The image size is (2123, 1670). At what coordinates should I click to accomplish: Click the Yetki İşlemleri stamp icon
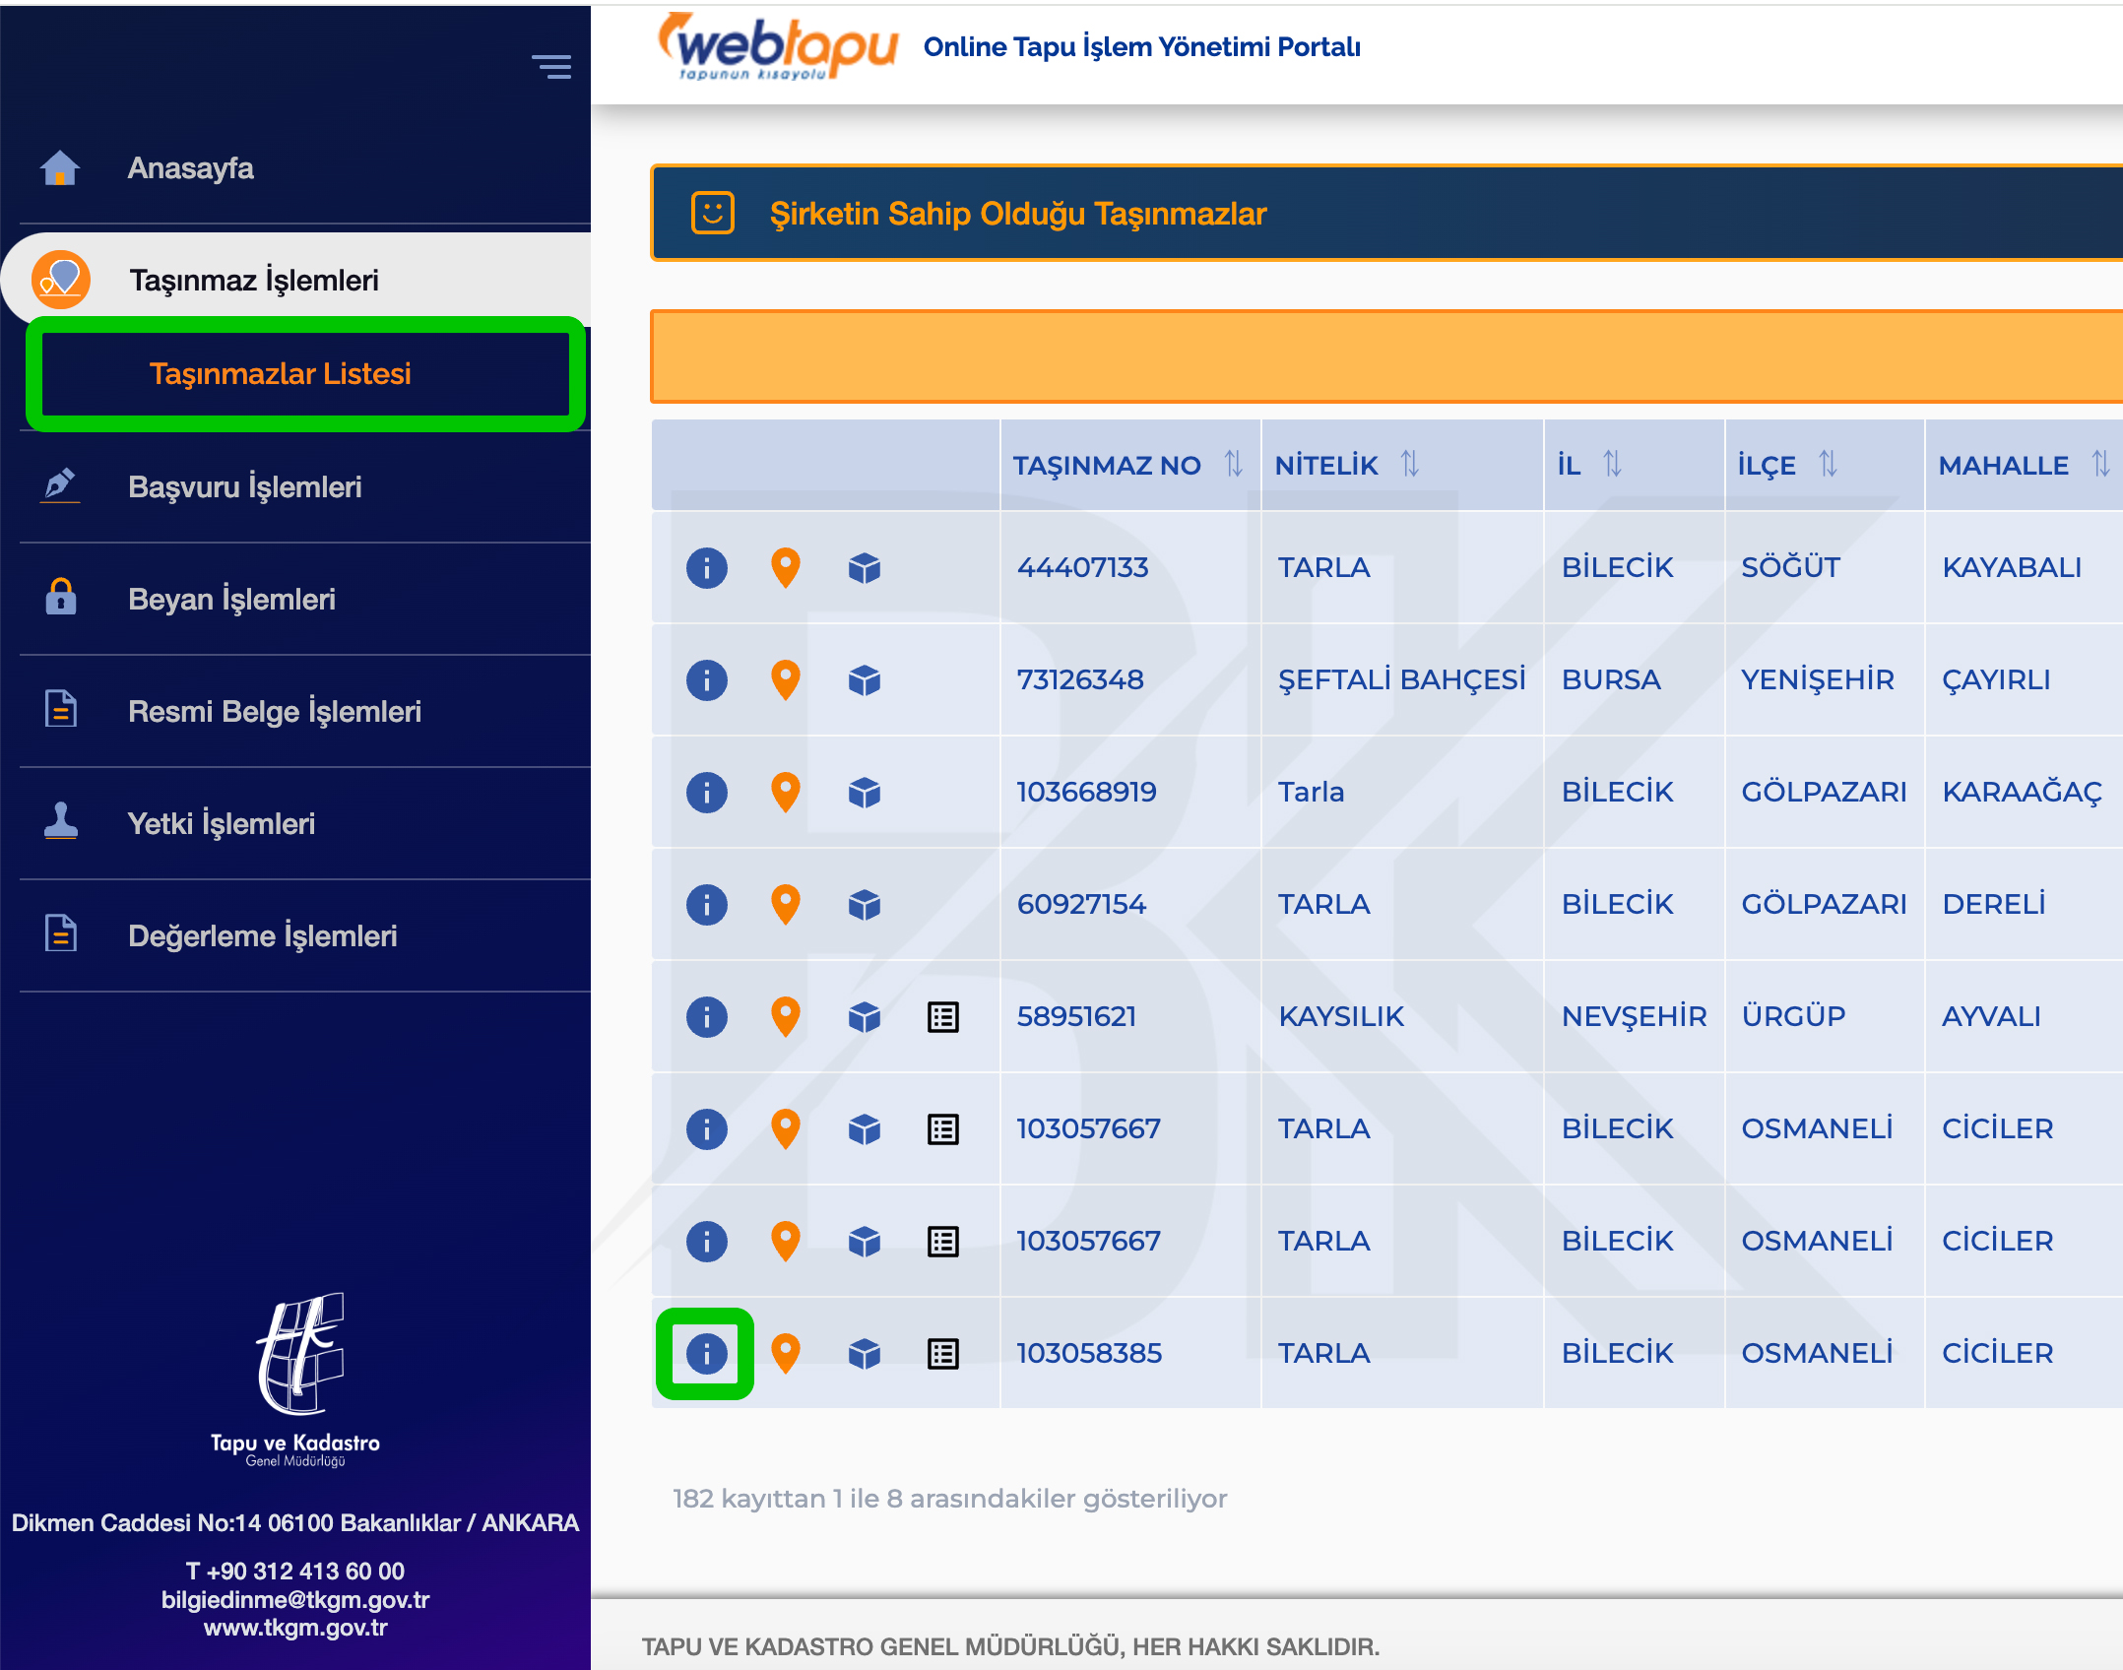click(x=60, y=824)
